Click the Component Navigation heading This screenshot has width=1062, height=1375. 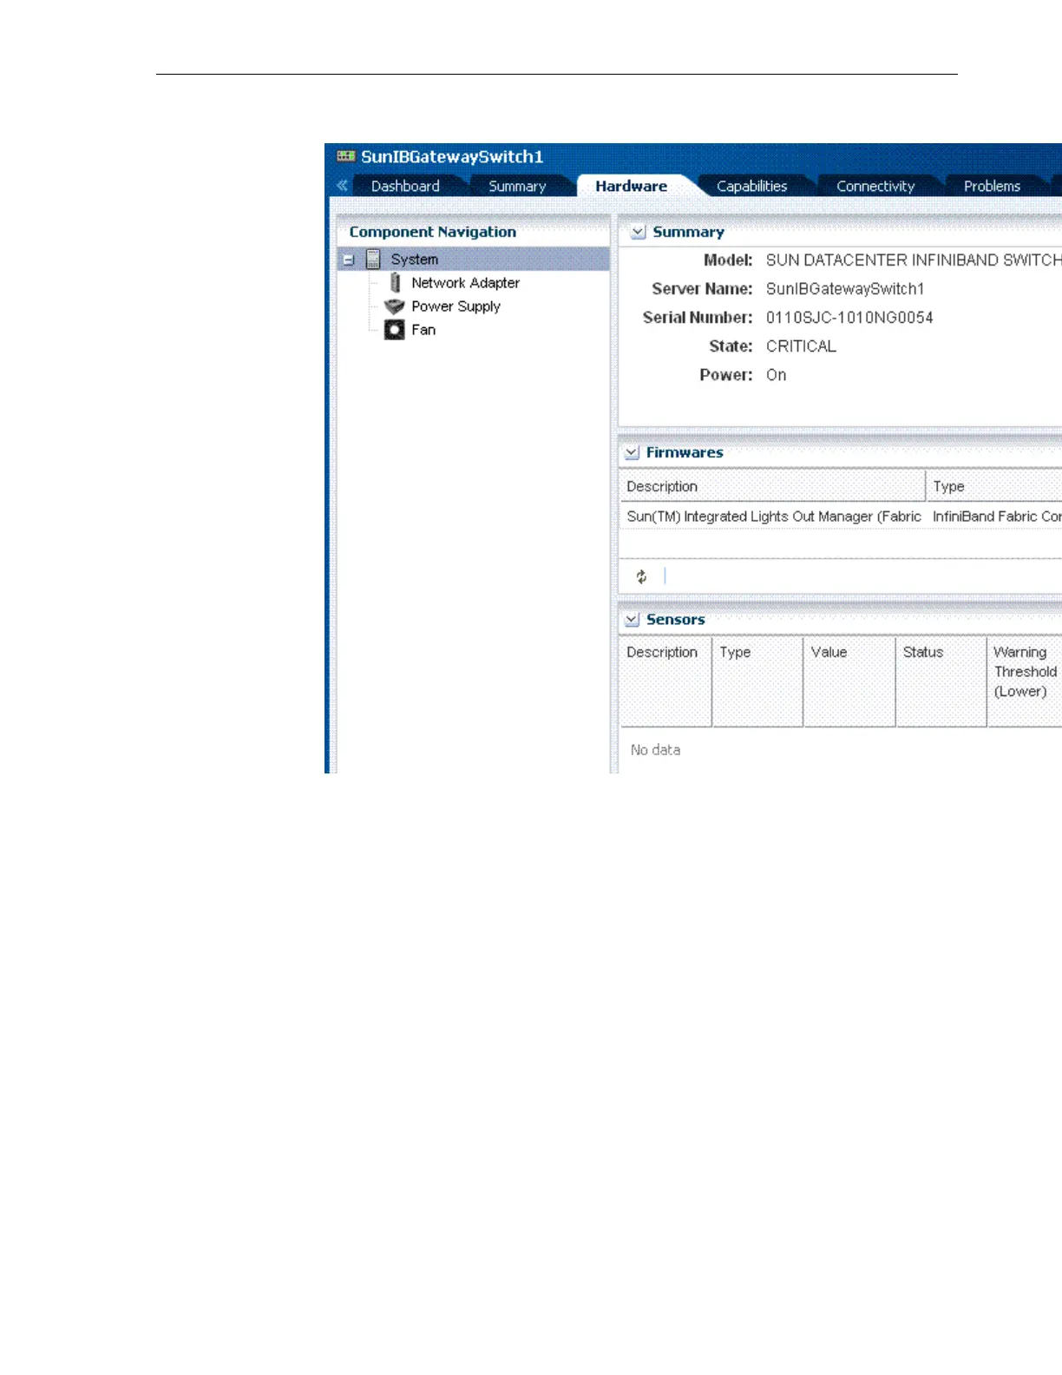pyautogui.click(x=432, y=232)
